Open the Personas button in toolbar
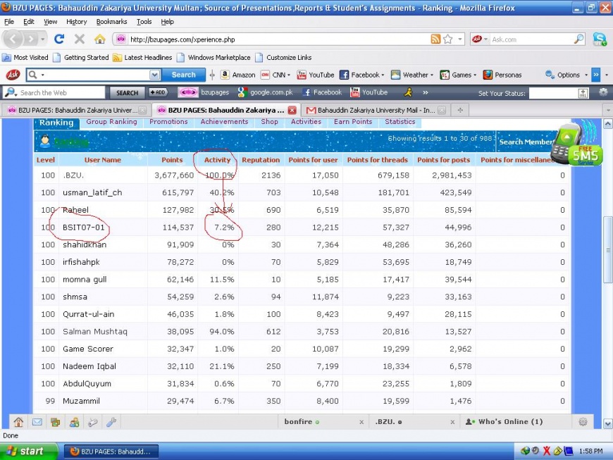The width and height of the screenshot is (613, 460). (502, 75)
